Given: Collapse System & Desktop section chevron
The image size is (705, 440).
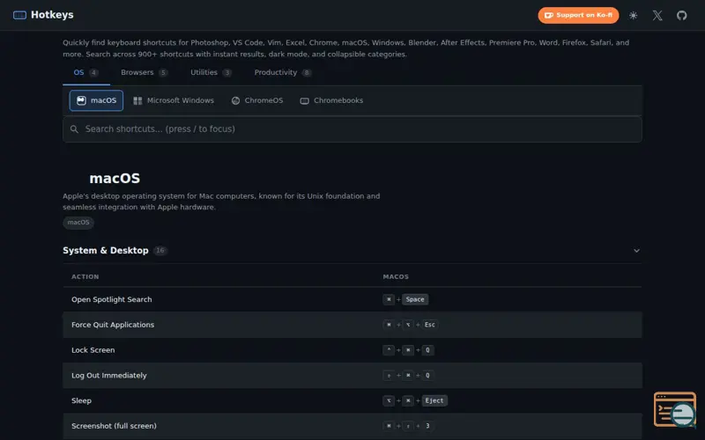Looking at the screenshot, I should [636, 251].
